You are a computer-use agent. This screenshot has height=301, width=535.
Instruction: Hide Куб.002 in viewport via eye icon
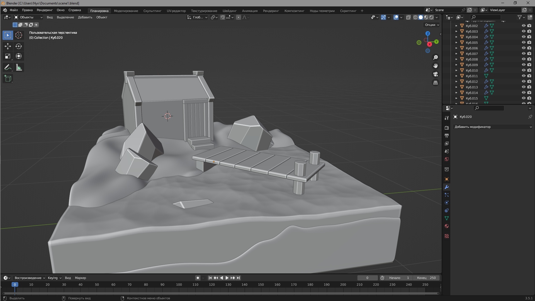(524, 26)
